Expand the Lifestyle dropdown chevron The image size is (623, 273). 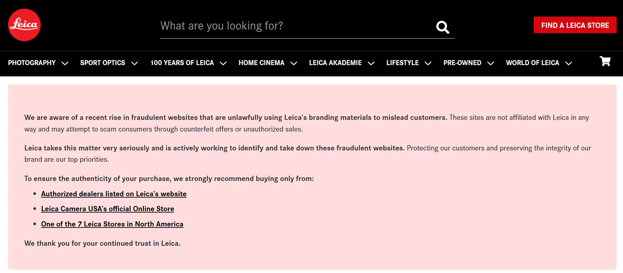pyautogui.click(x=428, y=63)
